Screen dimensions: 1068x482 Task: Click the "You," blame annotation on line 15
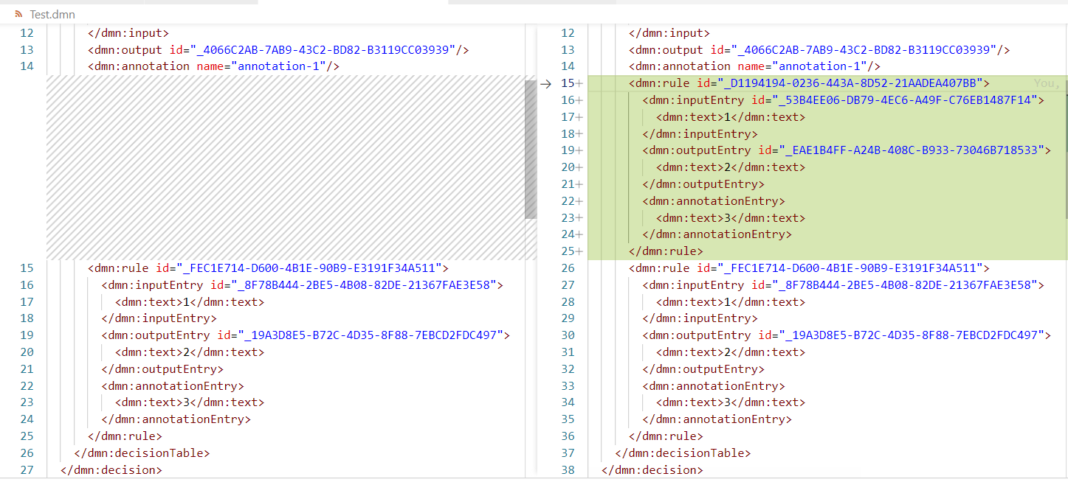(x=1047, y=83)
